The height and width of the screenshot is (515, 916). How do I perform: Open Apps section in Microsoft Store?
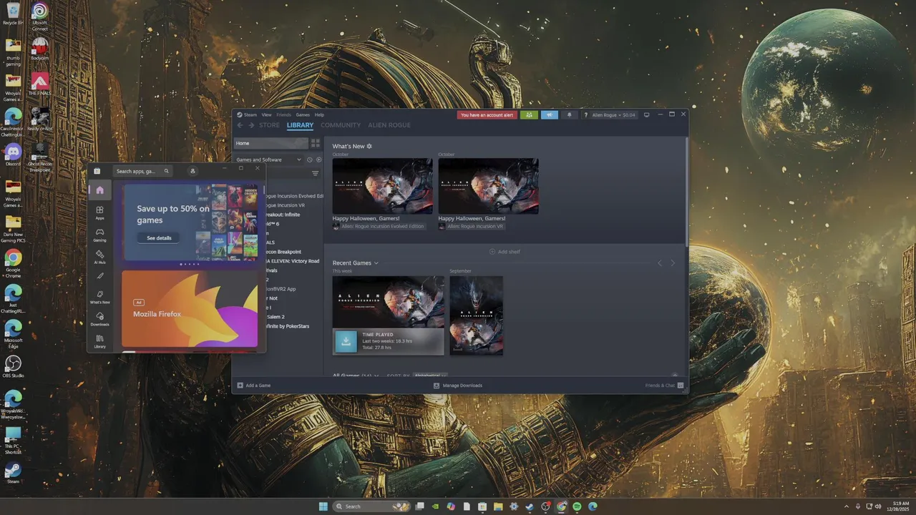click(x=99, y=212)
